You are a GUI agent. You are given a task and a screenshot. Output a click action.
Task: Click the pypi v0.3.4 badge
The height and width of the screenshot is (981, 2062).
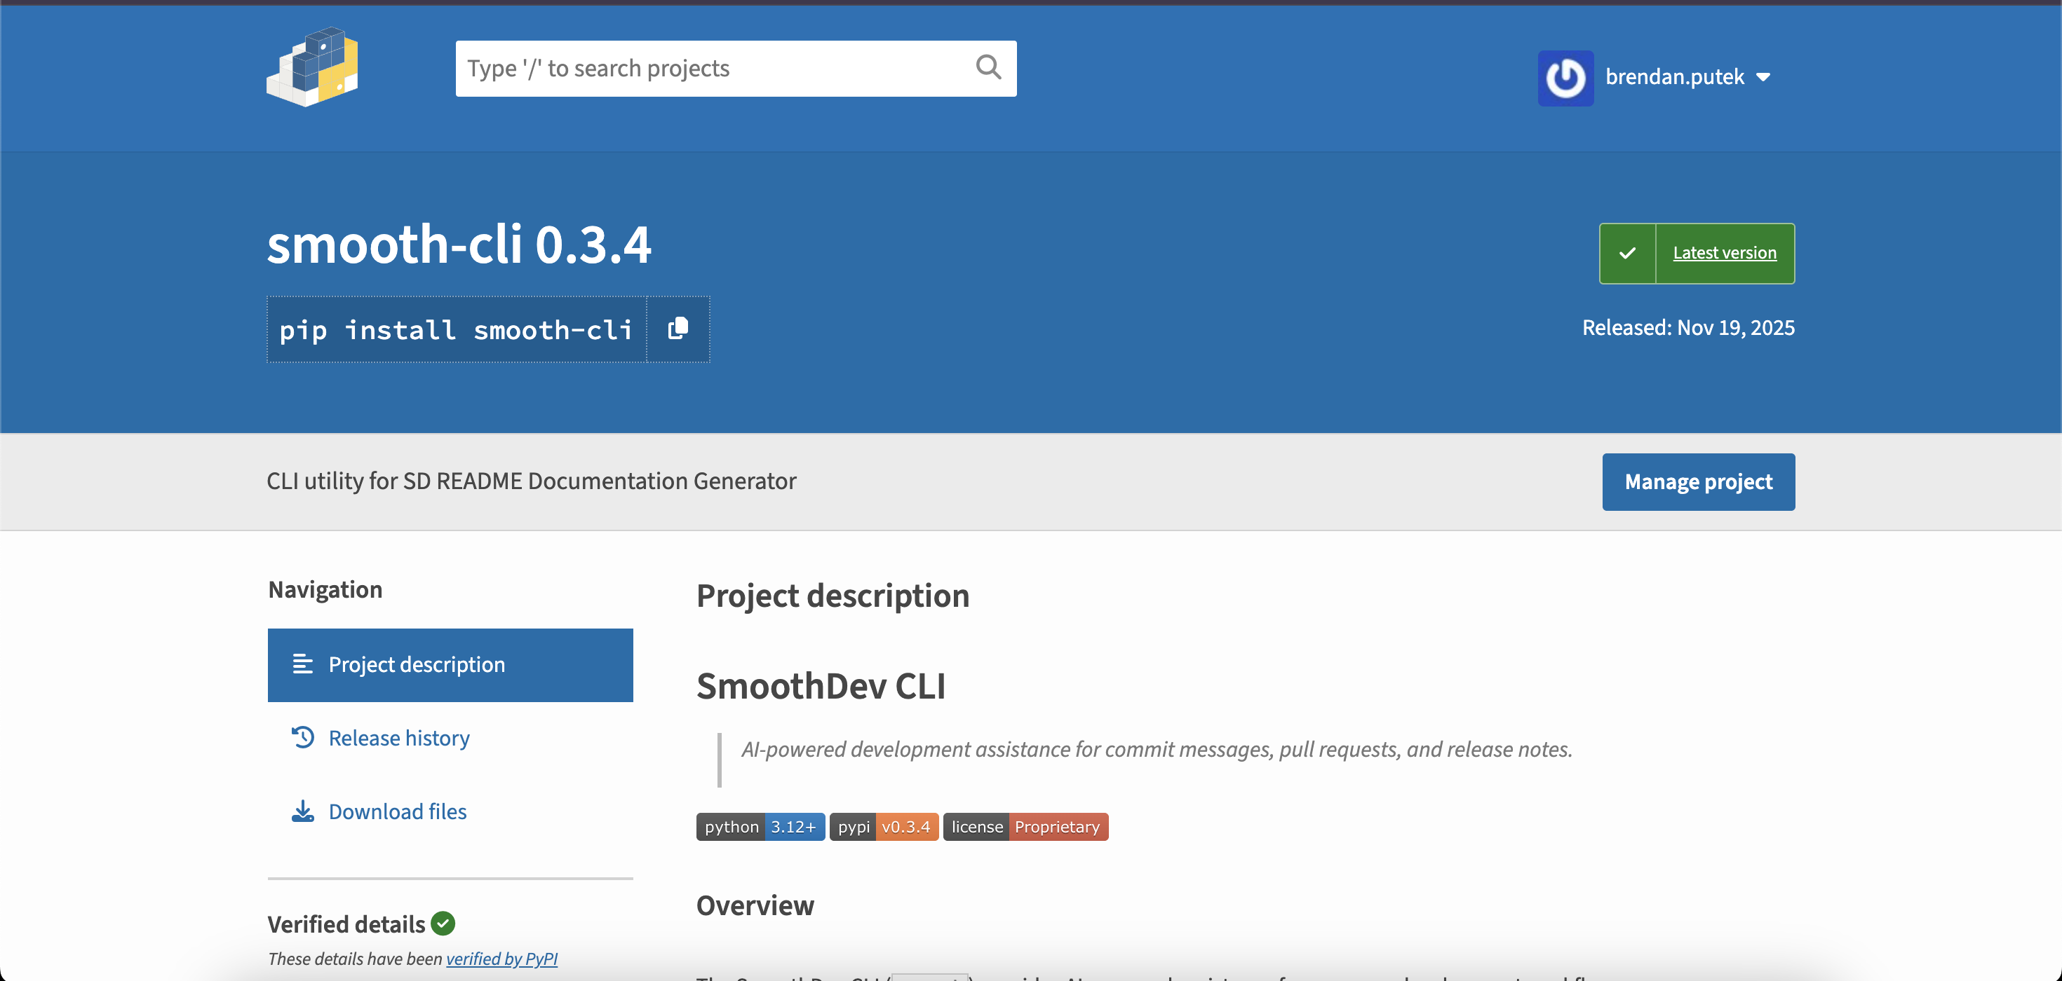point(884,827)
